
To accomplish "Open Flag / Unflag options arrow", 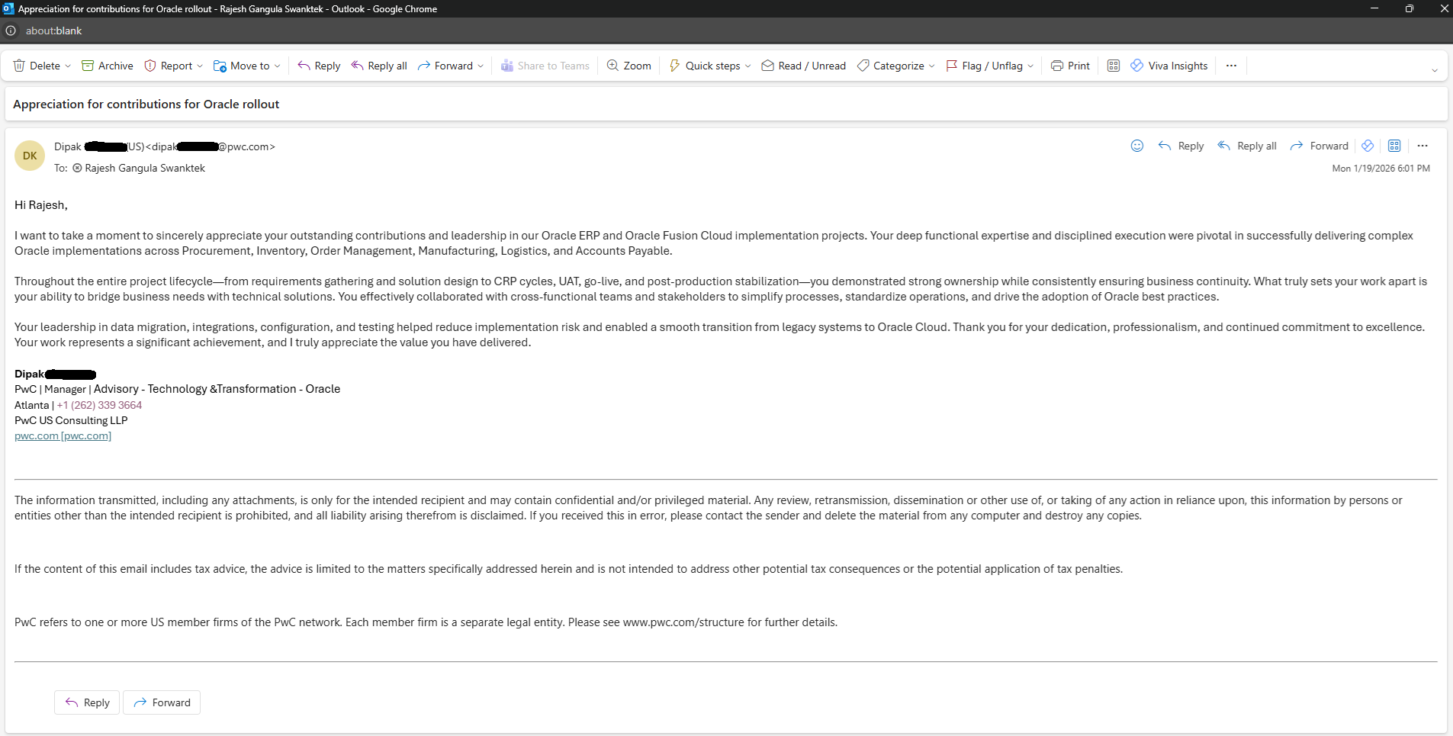I will pos(1030,66).
